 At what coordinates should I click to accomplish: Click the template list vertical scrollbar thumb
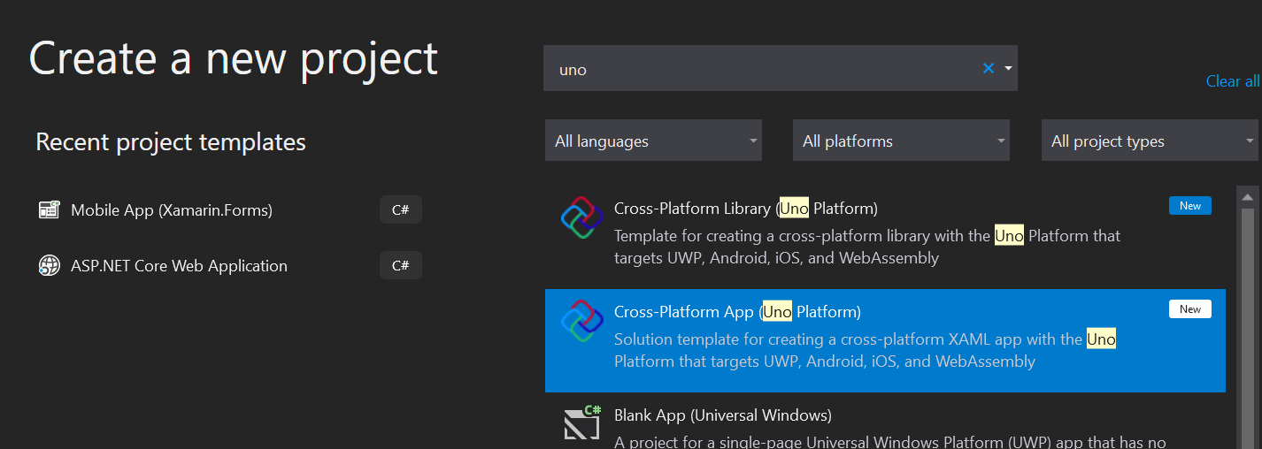click(x=1248, y=327)
